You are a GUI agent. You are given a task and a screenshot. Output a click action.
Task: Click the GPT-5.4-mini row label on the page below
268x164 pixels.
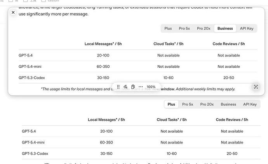33,142
